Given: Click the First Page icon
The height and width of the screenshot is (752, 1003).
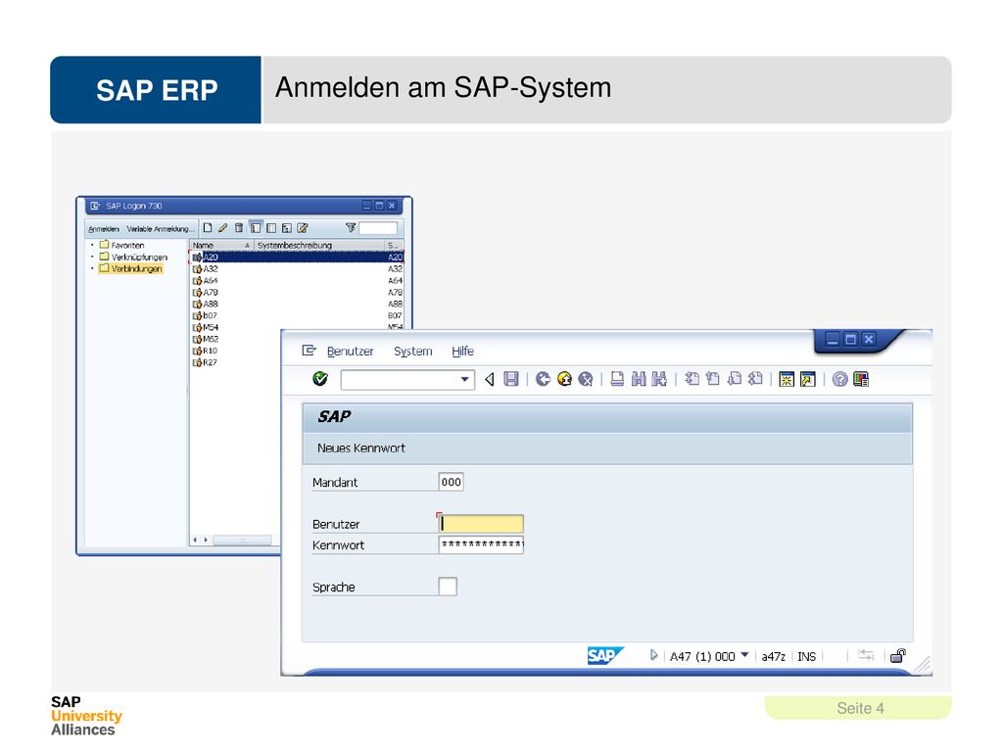Looking at the screenshot, I should tap(692, 379).
